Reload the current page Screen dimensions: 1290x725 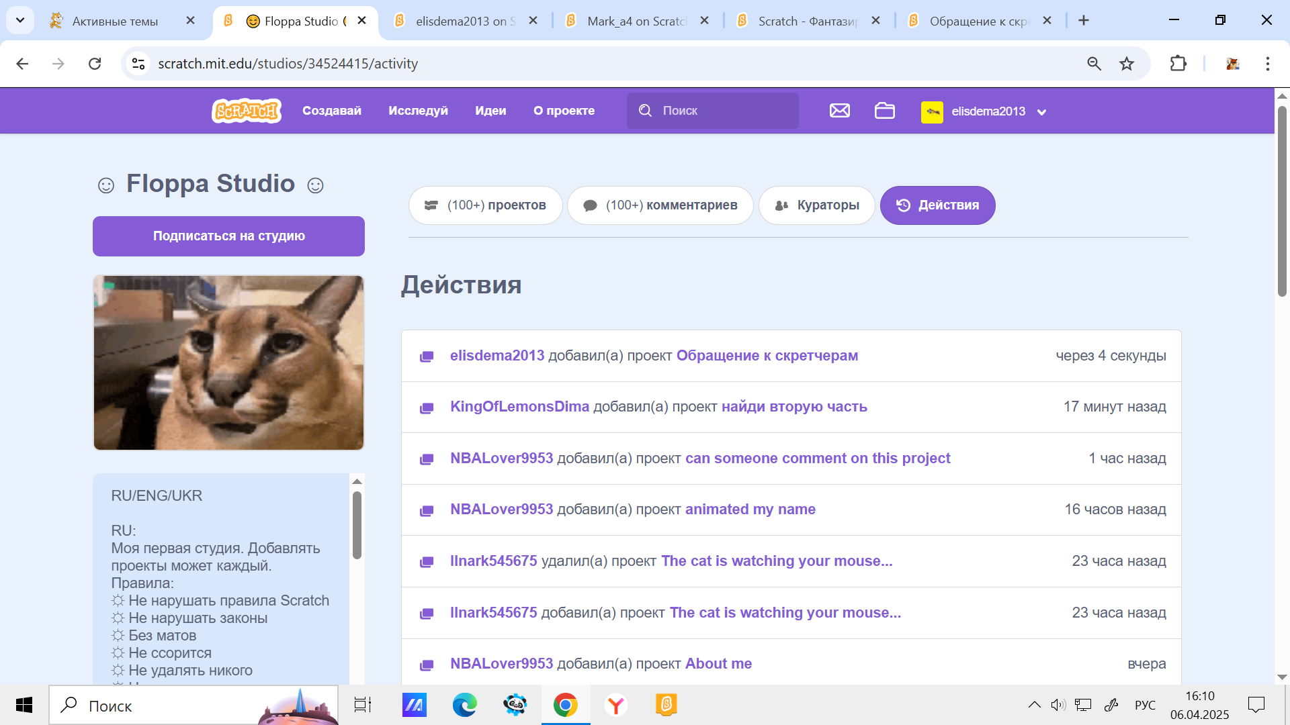coord(95,64)
